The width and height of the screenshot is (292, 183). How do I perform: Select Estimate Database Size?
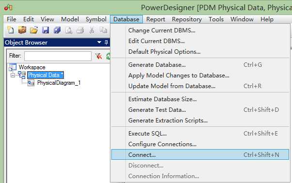click(200, 99)
